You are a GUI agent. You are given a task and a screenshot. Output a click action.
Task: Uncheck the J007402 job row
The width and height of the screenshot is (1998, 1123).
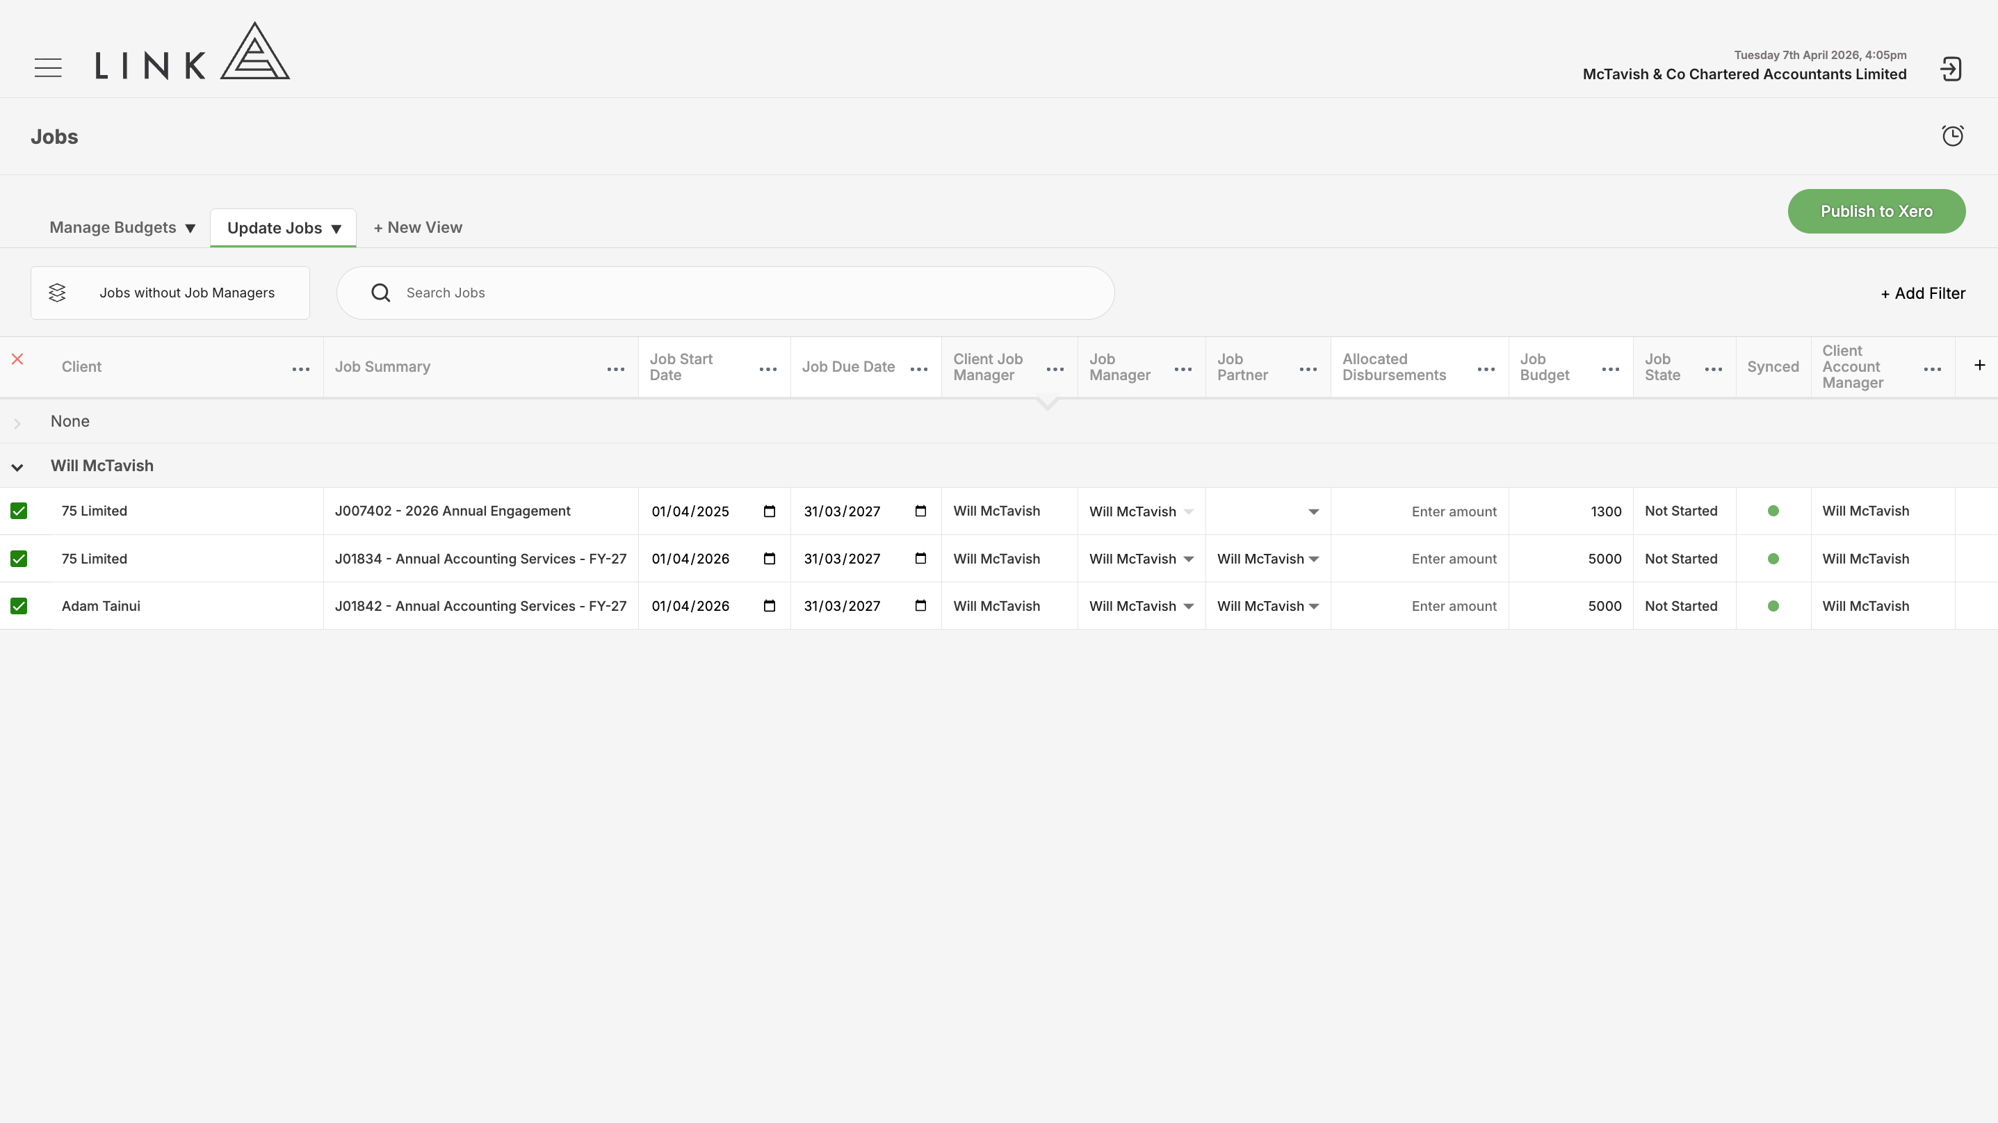coord(19,511)
